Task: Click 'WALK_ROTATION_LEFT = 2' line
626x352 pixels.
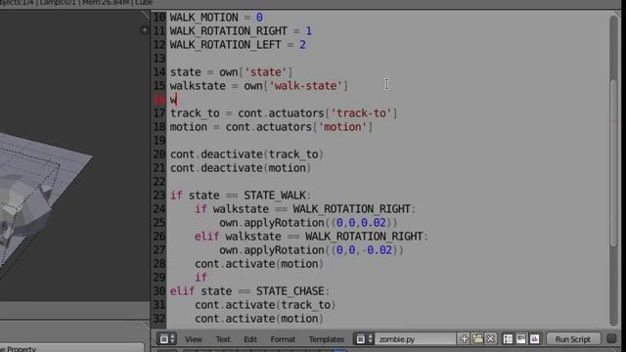Action: pos(238,45)
